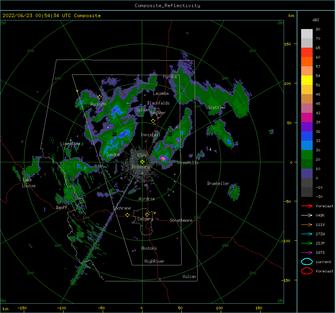The height and width of the screenshot is (313, 335).
Task: Click the Composite_Reflectivity title
Action: coord(167,6)
